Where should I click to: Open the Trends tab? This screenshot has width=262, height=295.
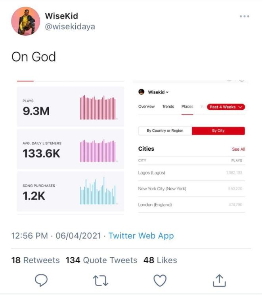click(168, 107)
